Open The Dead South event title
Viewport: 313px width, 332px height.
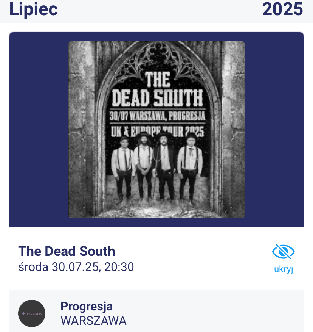tap(67, 251)
